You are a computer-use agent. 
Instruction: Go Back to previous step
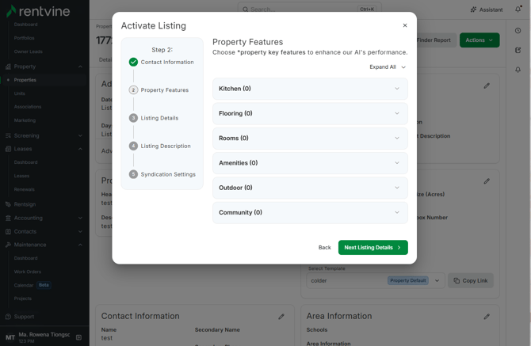coord(324,248)
